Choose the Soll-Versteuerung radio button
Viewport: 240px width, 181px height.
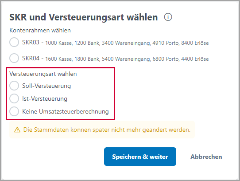14,86
